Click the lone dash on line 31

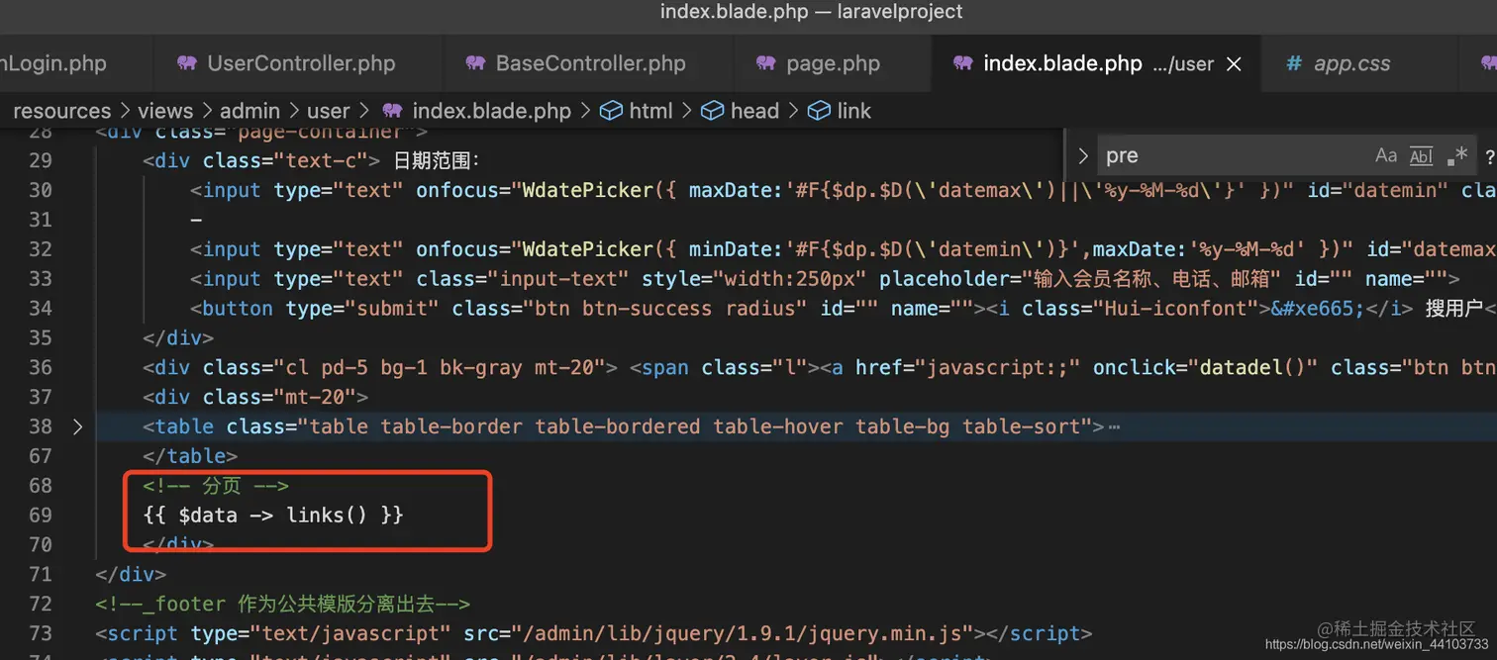click(197, 220)
